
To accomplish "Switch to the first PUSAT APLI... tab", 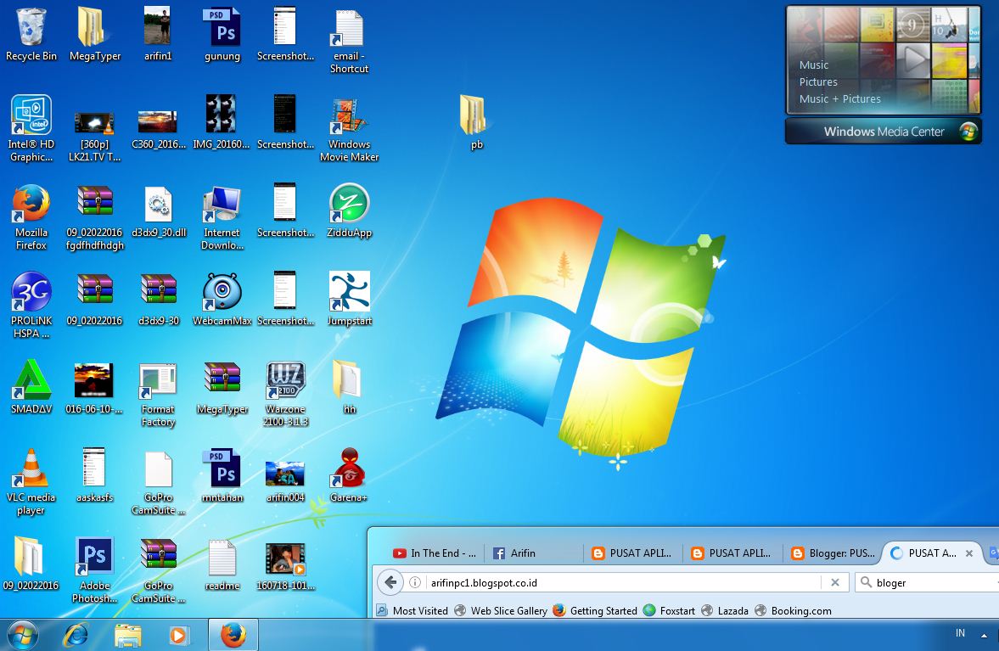I will point(633,553).
